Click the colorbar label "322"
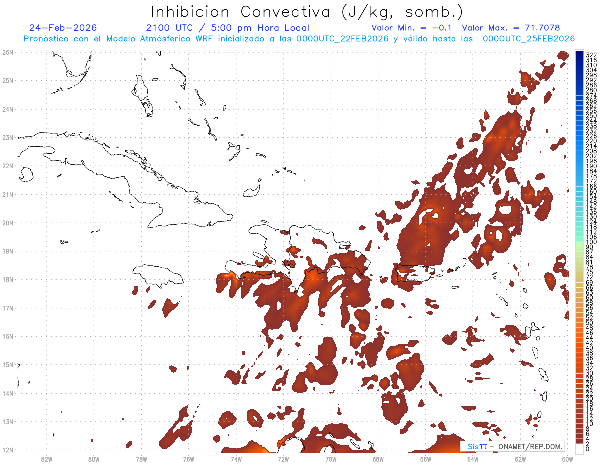 [591, 55]
